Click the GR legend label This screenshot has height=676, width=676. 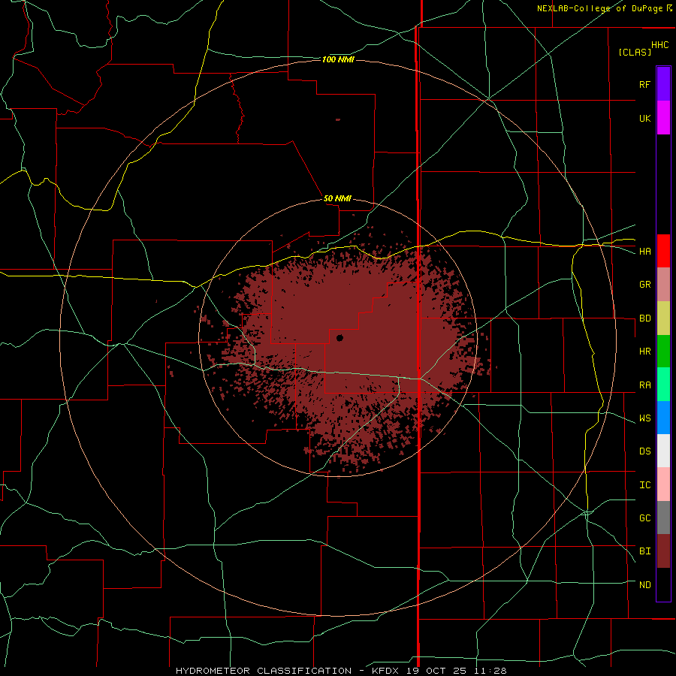pos(644,285)
